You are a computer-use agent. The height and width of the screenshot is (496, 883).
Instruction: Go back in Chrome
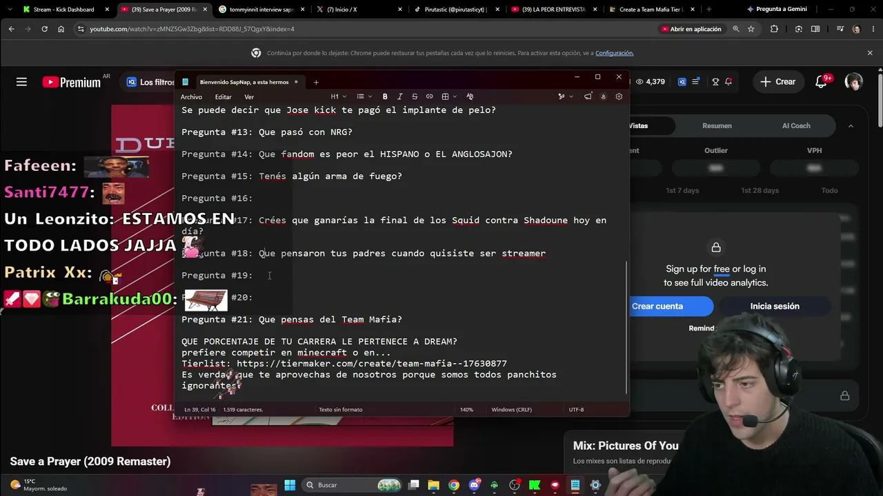pos(11,29)
